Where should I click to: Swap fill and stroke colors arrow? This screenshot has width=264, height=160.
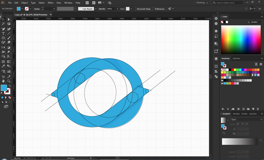(x=9, y=86)
